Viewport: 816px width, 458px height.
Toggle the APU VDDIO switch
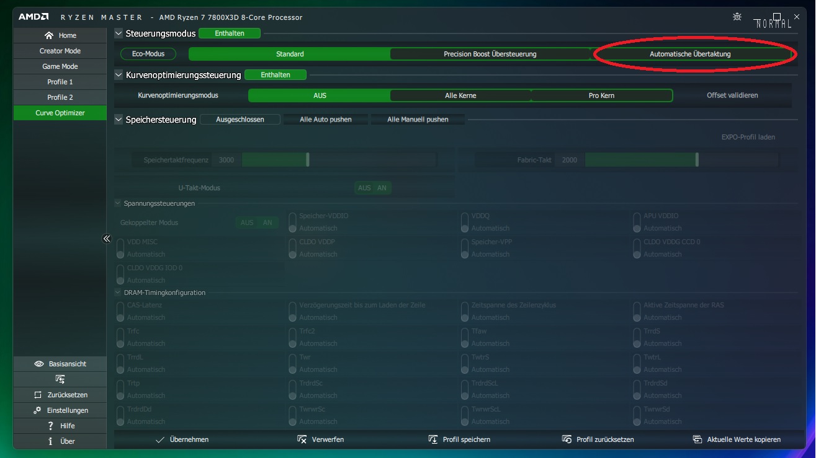click(637, 222)
